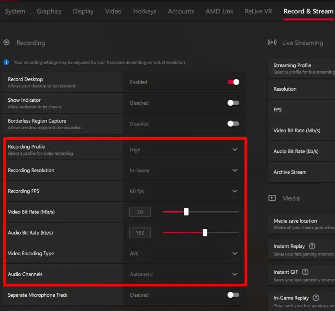Go to the Video tab
Image resolution: width=335 pixels, height=311 pixels.
coord(113,11)
